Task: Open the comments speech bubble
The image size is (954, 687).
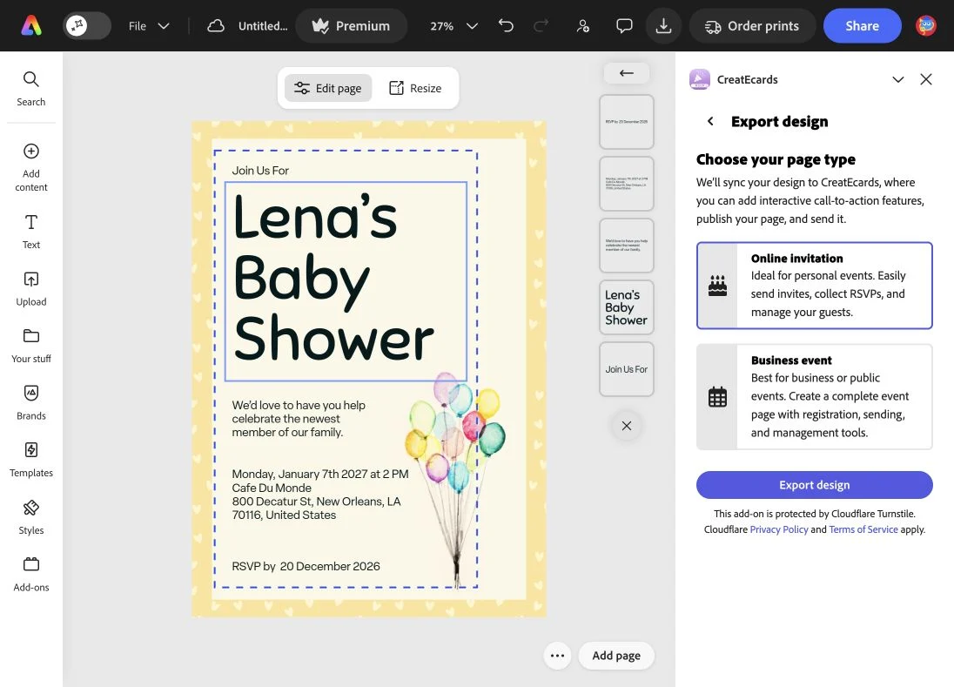Action: [x=624, y=25]
